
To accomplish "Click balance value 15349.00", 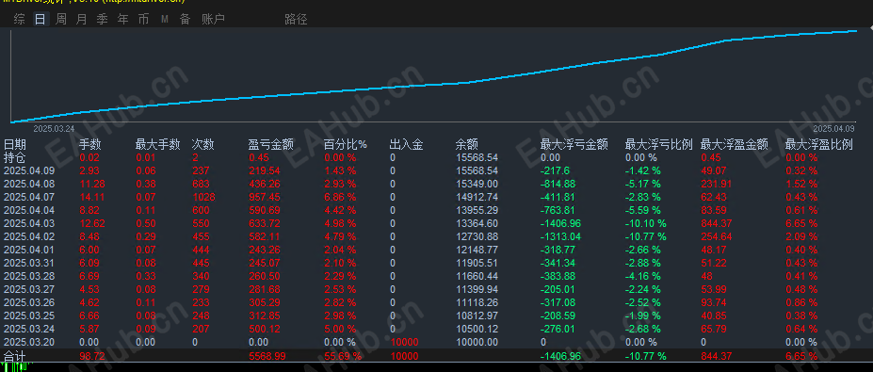I will click(477, 184).
